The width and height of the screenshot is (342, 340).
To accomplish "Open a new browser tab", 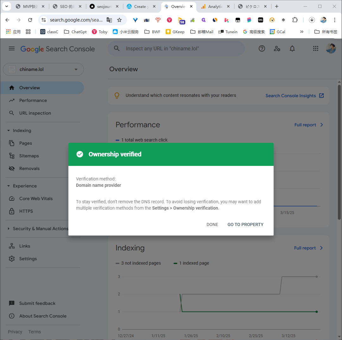I will click(x=276, y=6).
